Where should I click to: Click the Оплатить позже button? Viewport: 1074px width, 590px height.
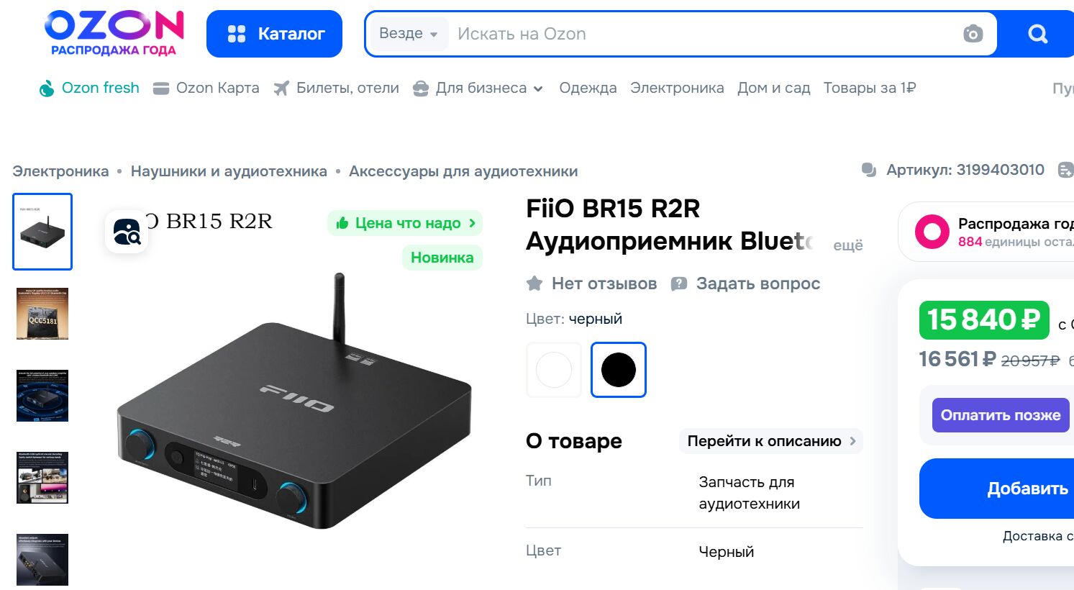click(1001, 415)
